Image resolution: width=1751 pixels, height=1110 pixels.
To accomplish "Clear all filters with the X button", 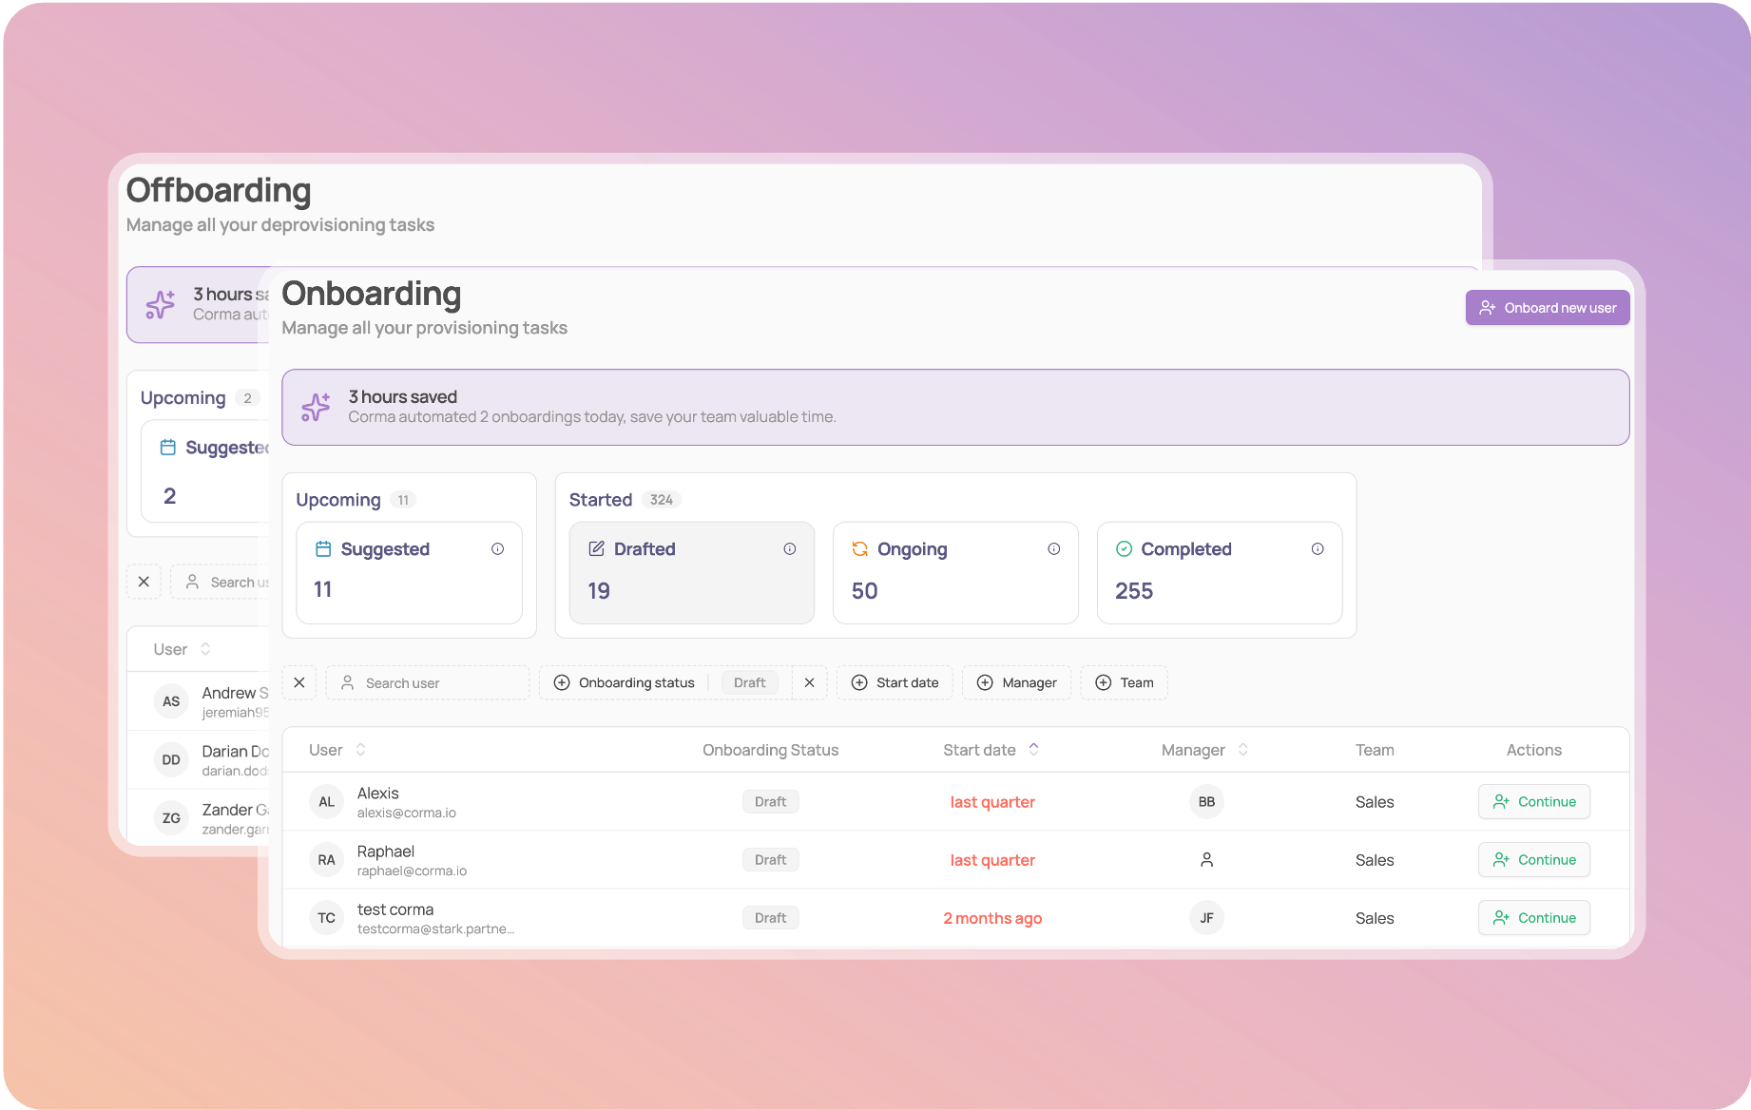I will 299,683.
